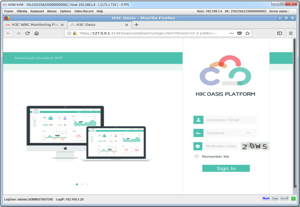Viewport: 300px width, 207px height.
Task: Go forward to the next page
Action: click(18, 33)
